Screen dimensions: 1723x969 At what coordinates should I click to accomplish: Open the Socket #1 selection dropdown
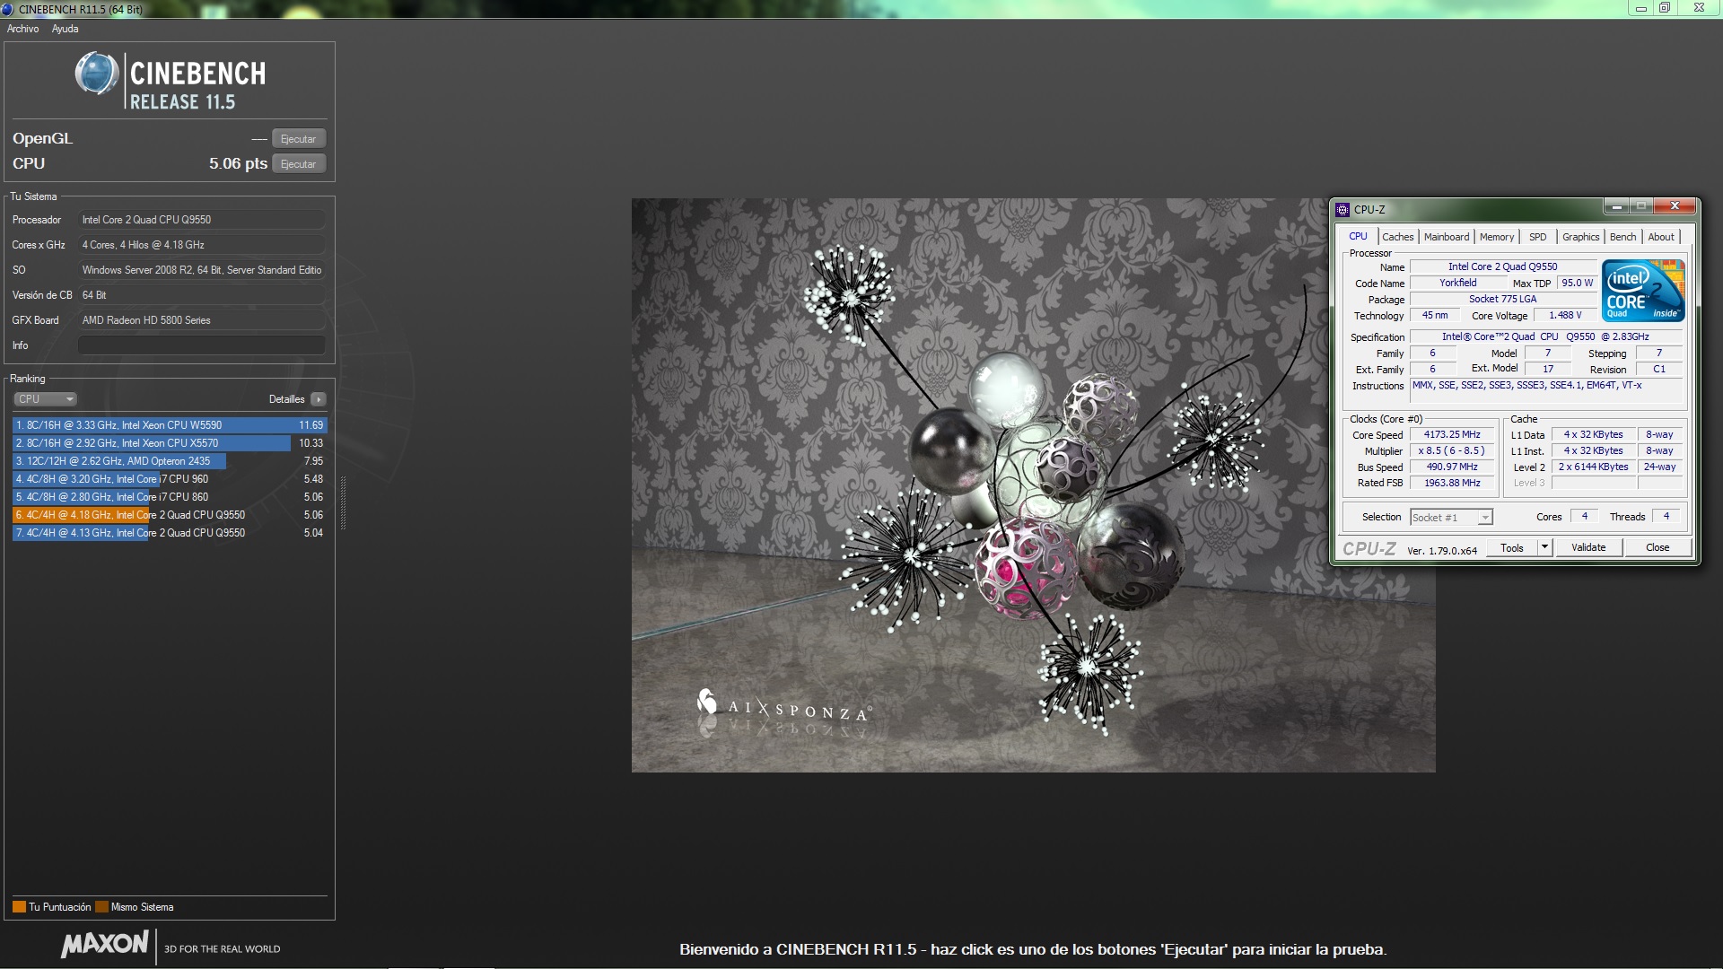click(x=1451, y=518)
